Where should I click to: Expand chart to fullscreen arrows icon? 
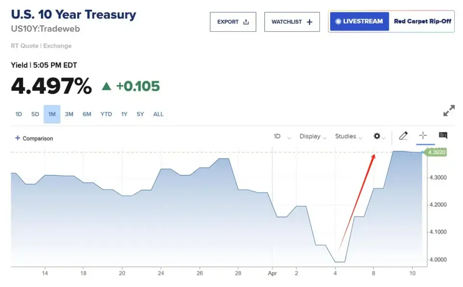[x=449, y=111]
